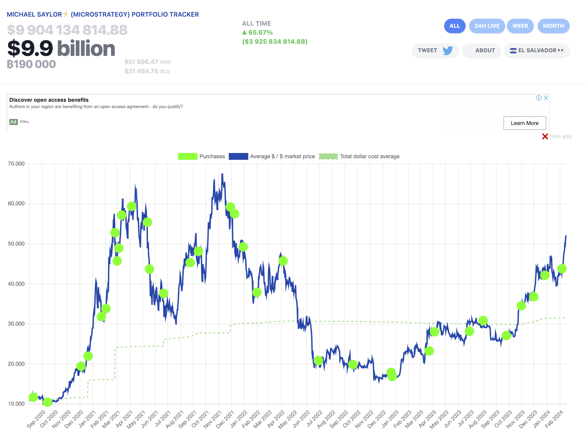Image resolution: width=586 pixels, height=433 pixels.
Task: Click the purchase dot near Nov 2023
Action: pyautogui.click(x=521, y=306)
